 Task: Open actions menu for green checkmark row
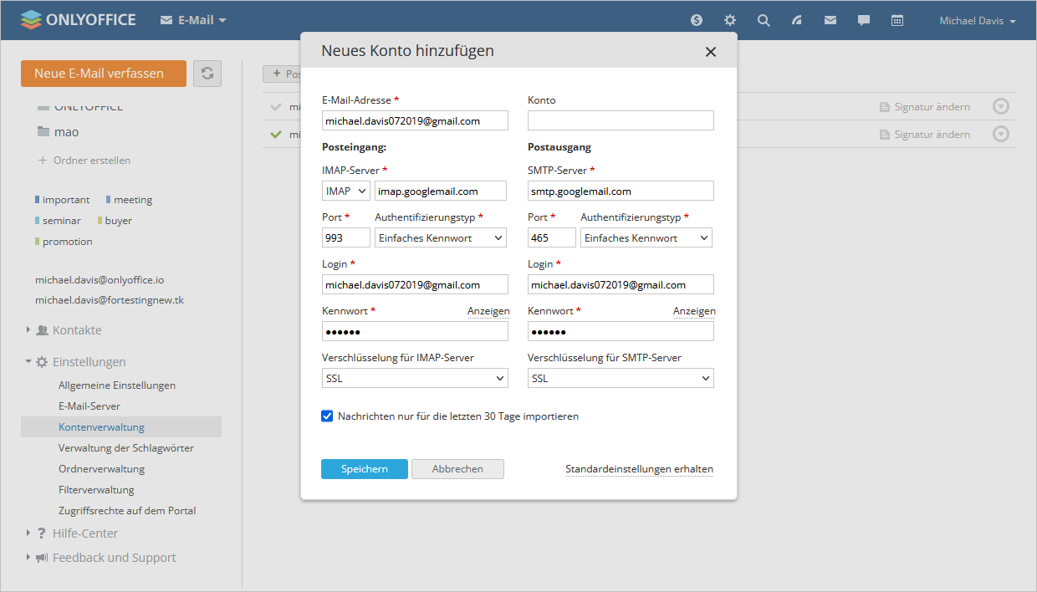[1001, 134]
